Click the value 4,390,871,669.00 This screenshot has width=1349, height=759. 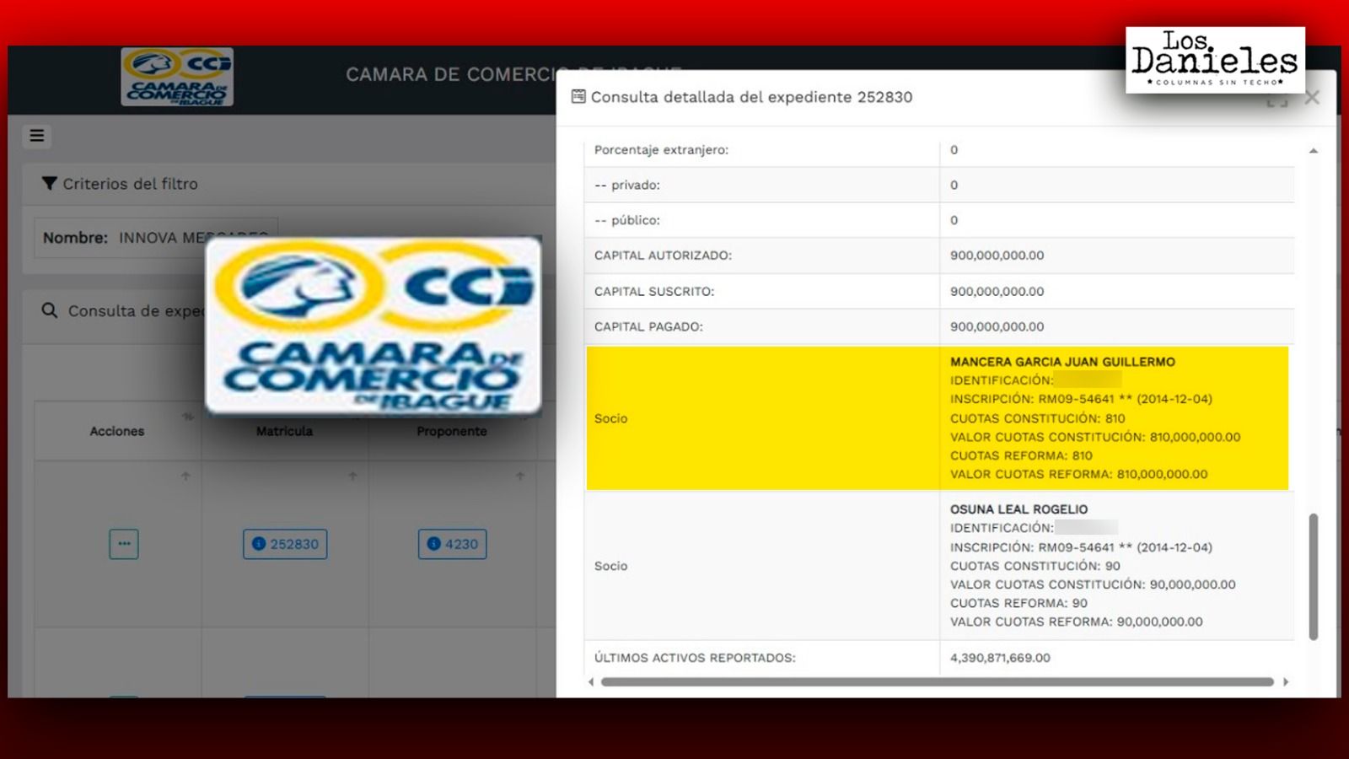[1000, 658]
